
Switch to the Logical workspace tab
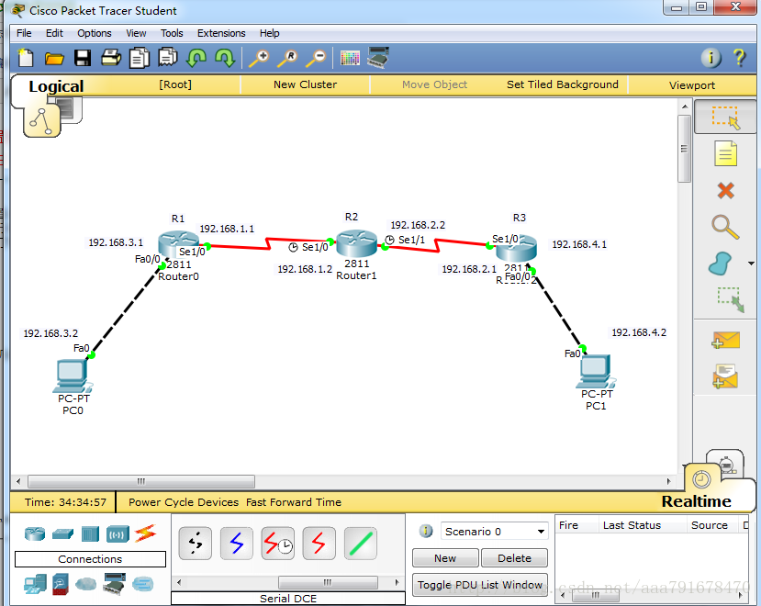click(x=56, y=86)
